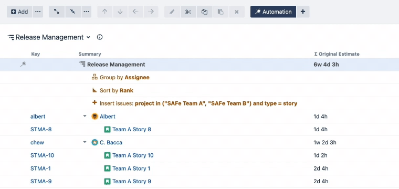Click the move left arrow icon

pyautogui.click(x=135, y=12)
